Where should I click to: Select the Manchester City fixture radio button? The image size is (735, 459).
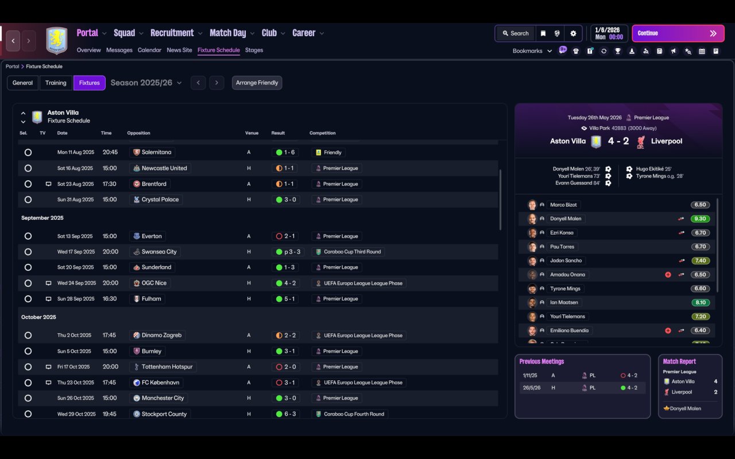click(28, 398)
